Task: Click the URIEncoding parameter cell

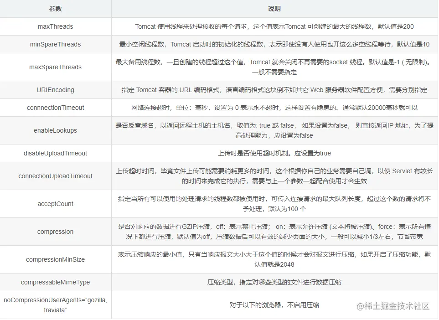Action: (56, 90)
